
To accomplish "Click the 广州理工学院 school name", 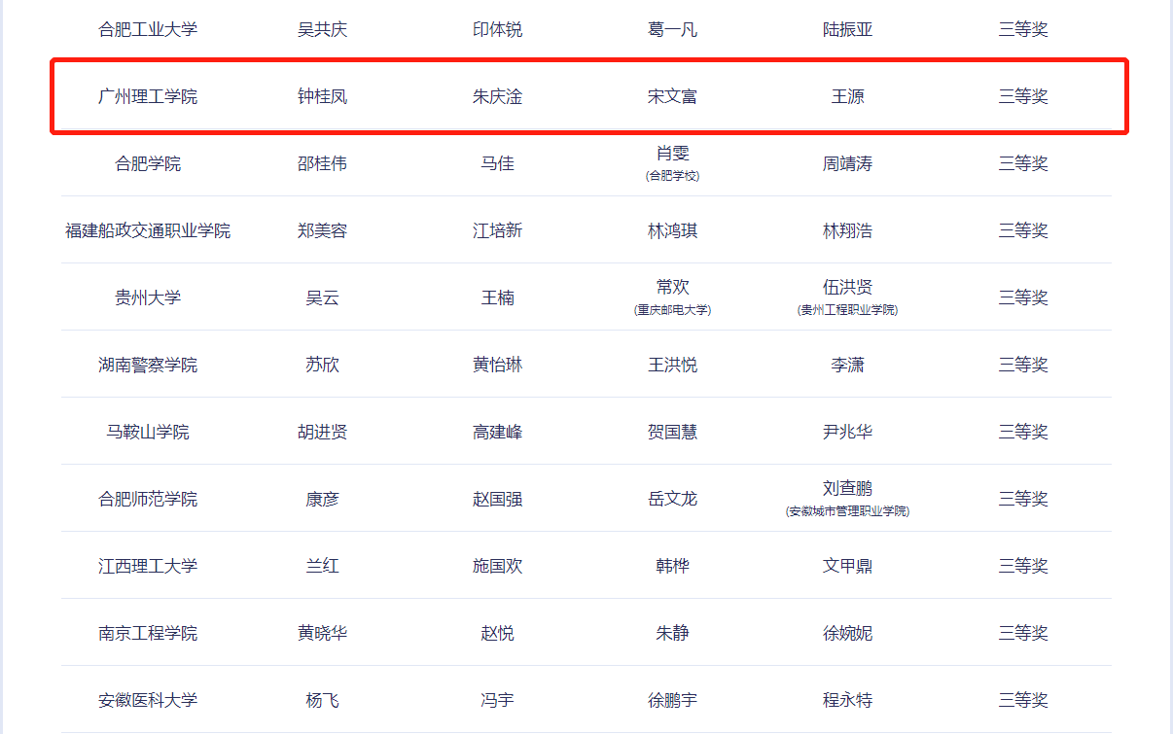I will tap(148, 96).
